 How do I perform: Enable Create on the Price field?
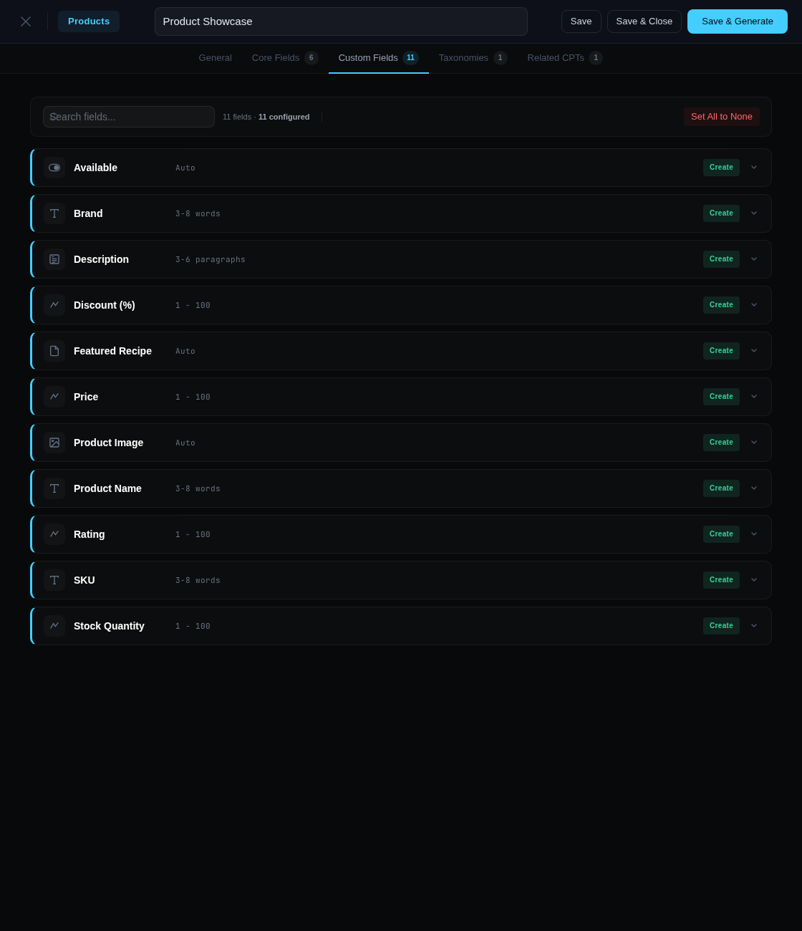pos(721,397)
